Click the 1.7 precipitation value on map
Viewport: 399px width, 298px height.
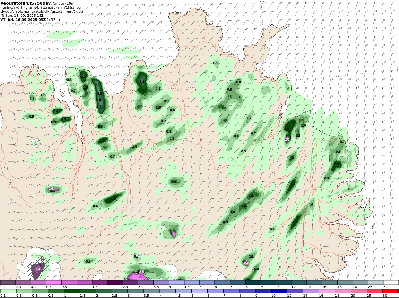pyautogui.click(x=103, y=141)
